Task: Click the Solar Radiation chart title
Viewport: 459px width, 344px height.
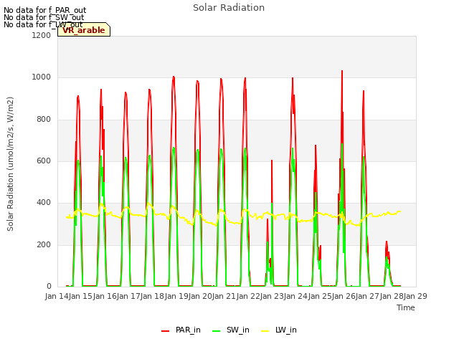Action: pos(229,8)
